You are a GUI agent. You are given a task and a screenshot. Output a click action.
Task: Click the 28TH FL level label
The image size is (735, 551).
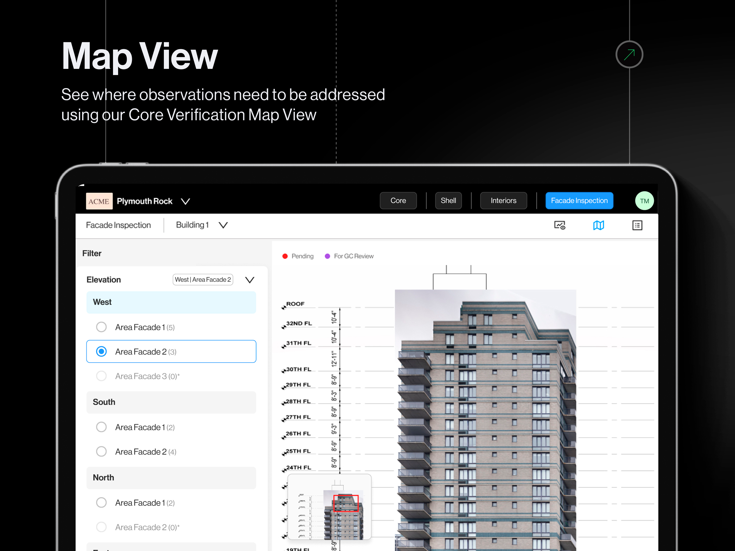click(298, 401)
